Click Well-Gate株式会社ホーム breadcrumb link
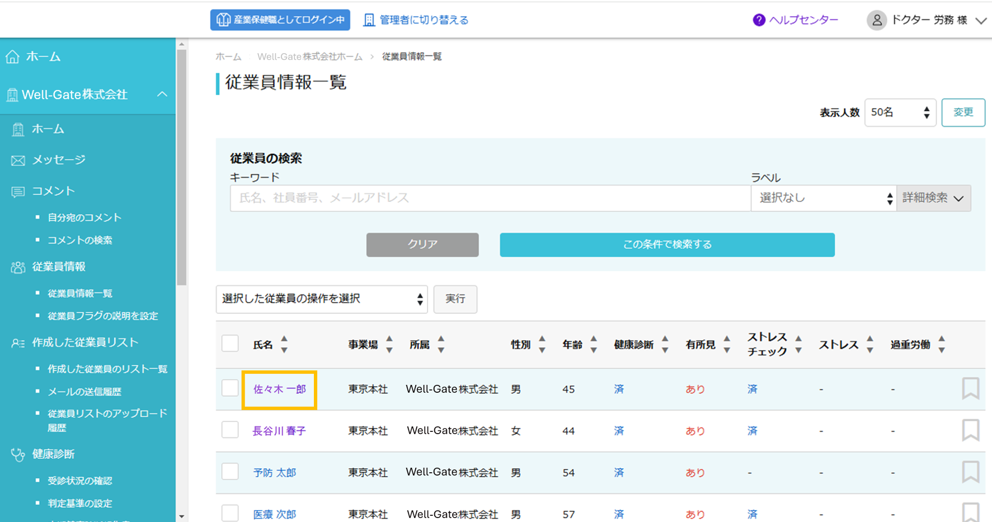The height and width of the screenshot is (522, 992). (309, 57)
